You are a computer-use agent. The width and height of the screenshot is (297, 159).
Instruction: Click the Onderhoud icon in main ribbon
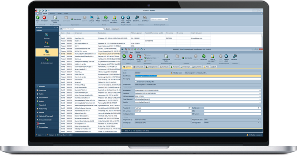(145, 18)
